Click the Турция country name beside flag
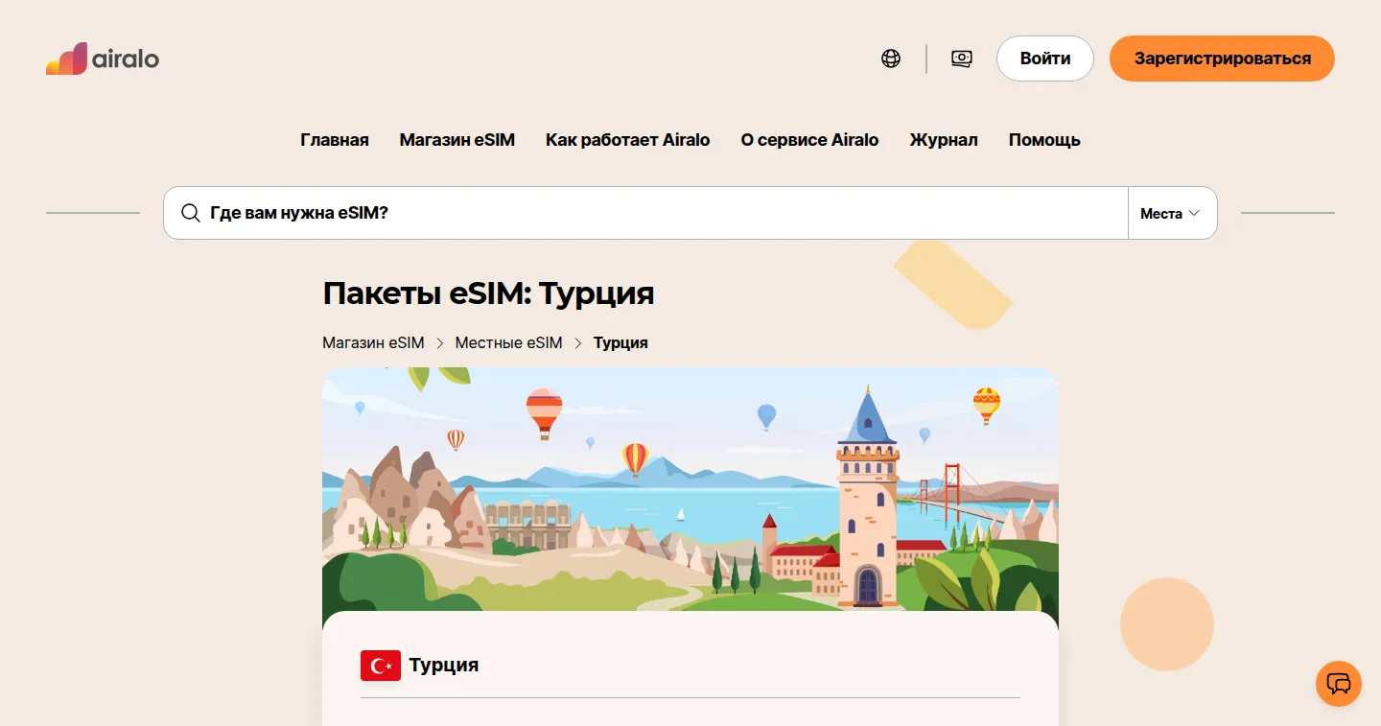Screen dimensions: 1381x726 pos(444,665)
